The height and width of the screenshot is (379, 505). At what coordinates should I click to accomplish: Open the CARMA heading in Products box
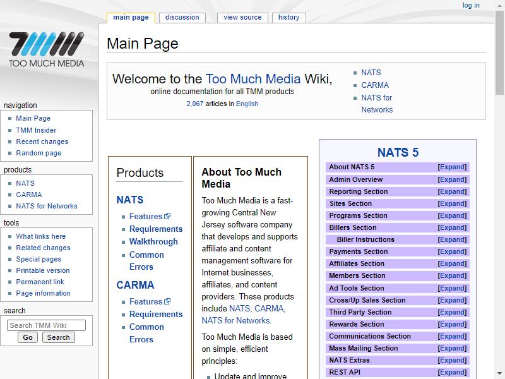[x=135, y=286]
